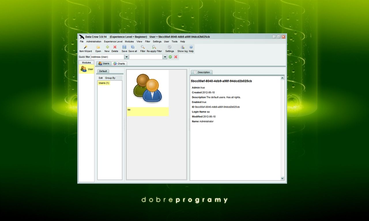Switch to the Users tab

coord(104,64)
